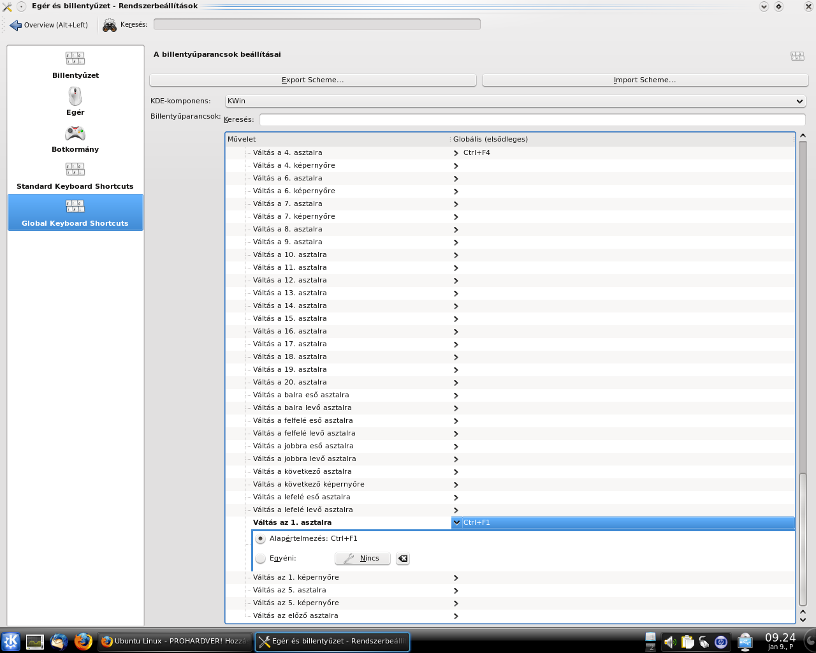Sort by the Művelet column header
816x653 pixels.
(338, 139)
